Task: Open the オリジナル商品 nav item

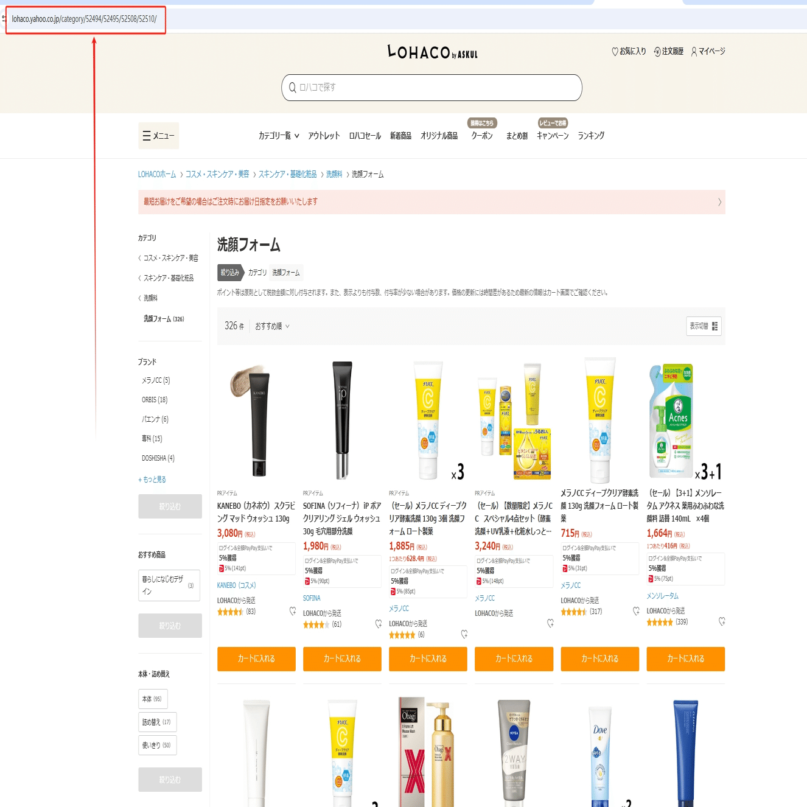Action: [439, 136]
